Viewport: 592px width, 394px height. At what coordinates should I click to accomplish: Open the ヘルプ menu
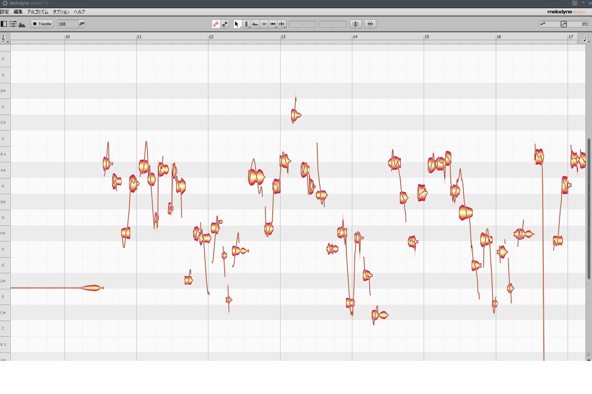(79, 12)
